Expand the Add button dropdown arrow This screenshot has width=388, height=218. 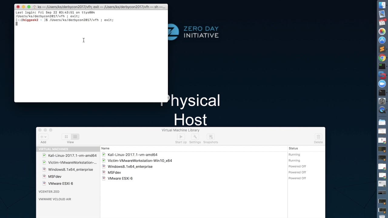(45, 137)
